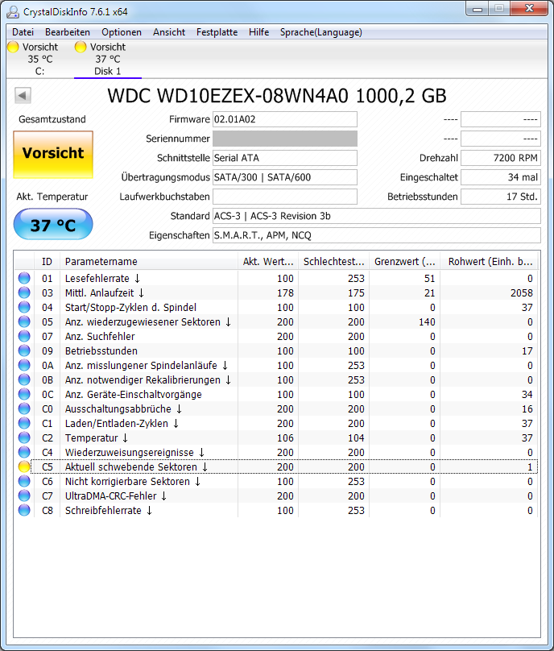The width and height of the screenshot is (554, 651).
Task: Click raw value 16 of Ausschaltungsabbrüche
Action: coord(527,409)
